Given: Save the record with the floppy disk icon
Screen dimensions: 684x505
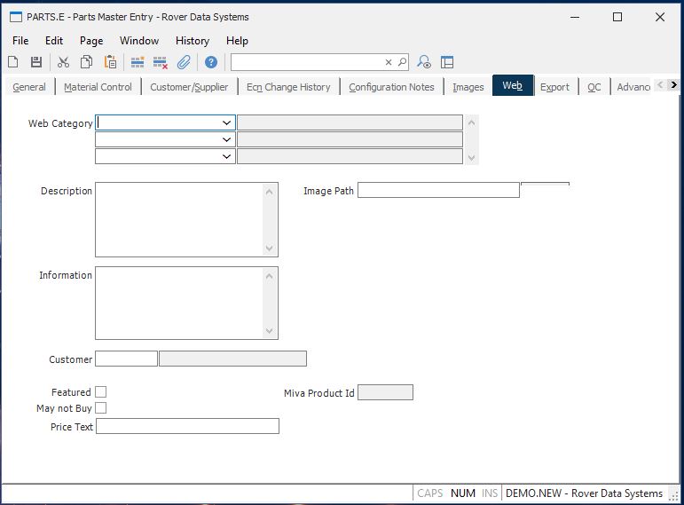Looking at the screenshot, I should click(x=36, y=62).
